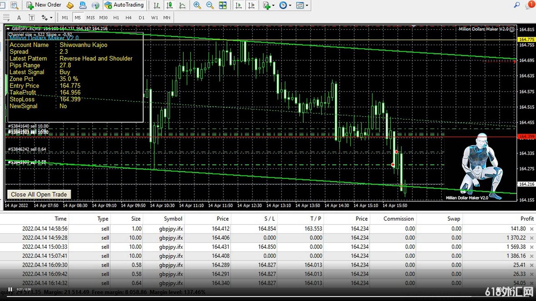Open the signals broadcast icon

tap(96, 5)
